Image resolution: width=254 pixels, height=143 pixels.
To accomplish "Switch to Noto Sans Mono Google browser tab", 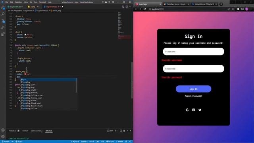I will coord(176,4).
